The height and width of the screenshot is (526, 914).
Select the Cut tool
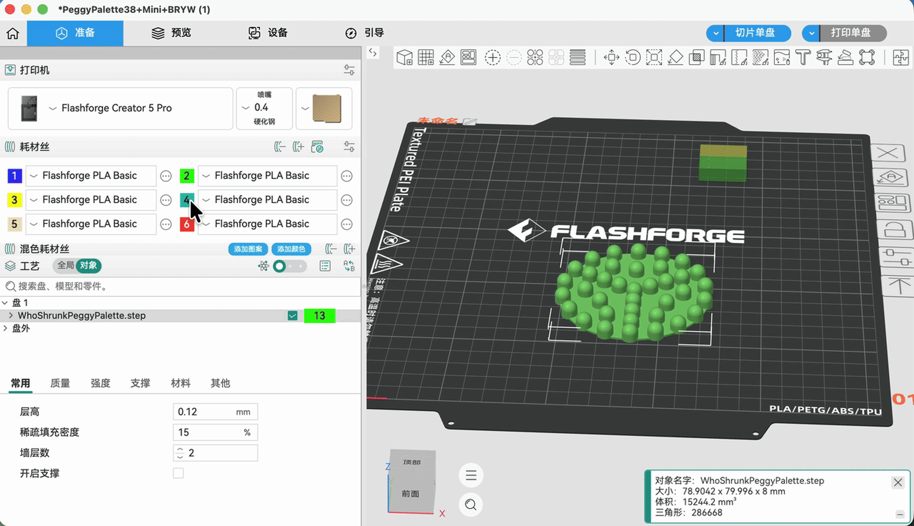tap(697, 58)
